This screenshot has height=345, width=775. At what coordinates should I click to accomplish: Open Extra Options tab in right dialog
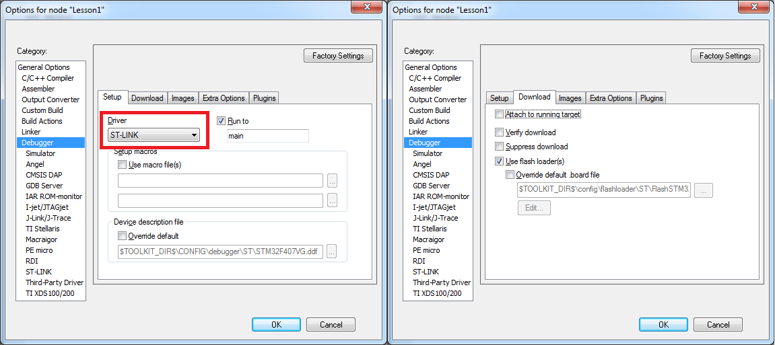[x=611, y=98]
